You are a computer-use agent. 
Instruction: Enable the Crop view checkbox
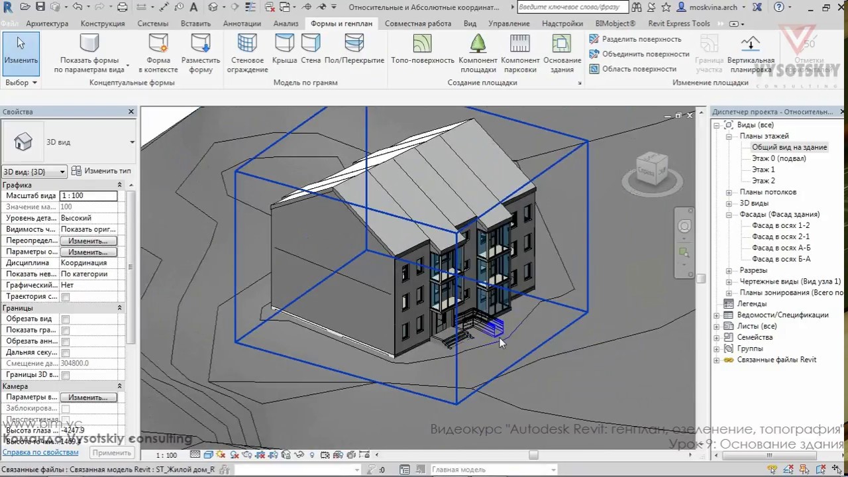pyautogui.click(x=66, y=319)
